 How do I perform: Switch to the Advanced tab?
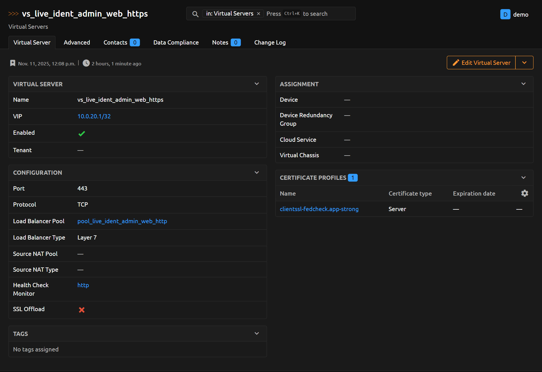point(77,43)
